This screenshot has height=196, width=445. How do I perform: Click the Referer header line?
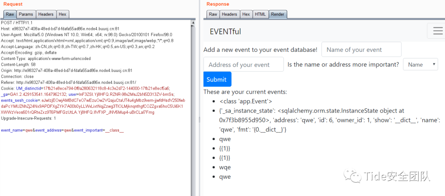click(68, 82)
